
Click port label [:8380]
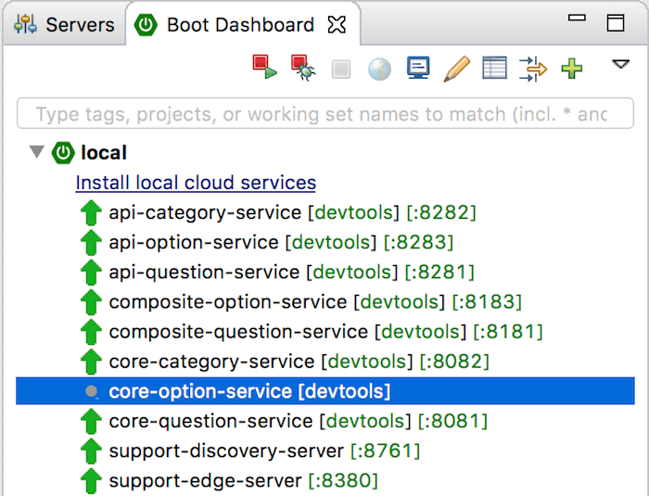coord(343,481)
